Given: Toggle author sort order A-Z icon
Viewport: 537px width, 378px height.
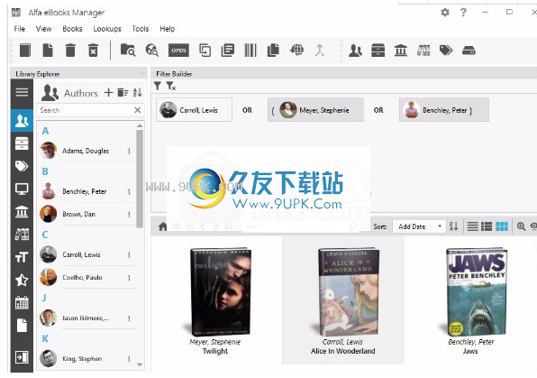Looking at the screenshot, I should (137, 92).
